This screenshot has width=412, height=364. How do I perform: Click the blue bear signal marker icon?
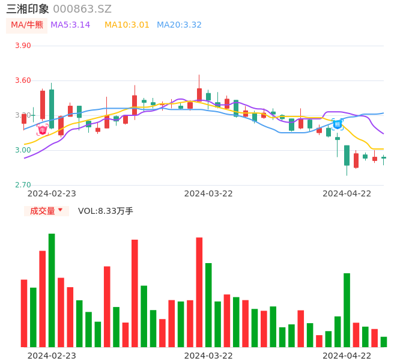(338, 124)
